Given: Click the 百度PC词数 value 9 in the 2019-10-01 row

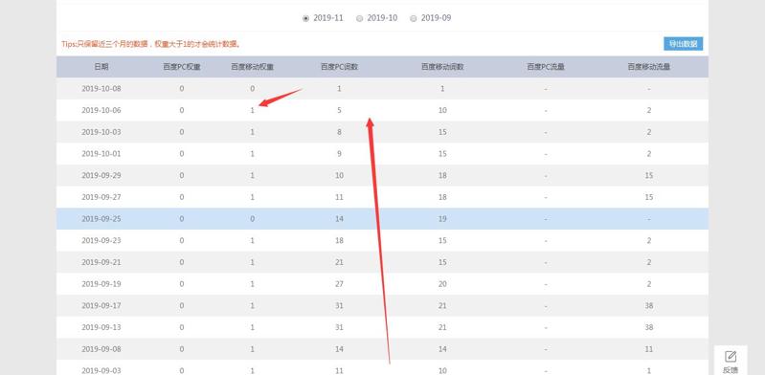Looking at the screenshot, I should 339,154.
